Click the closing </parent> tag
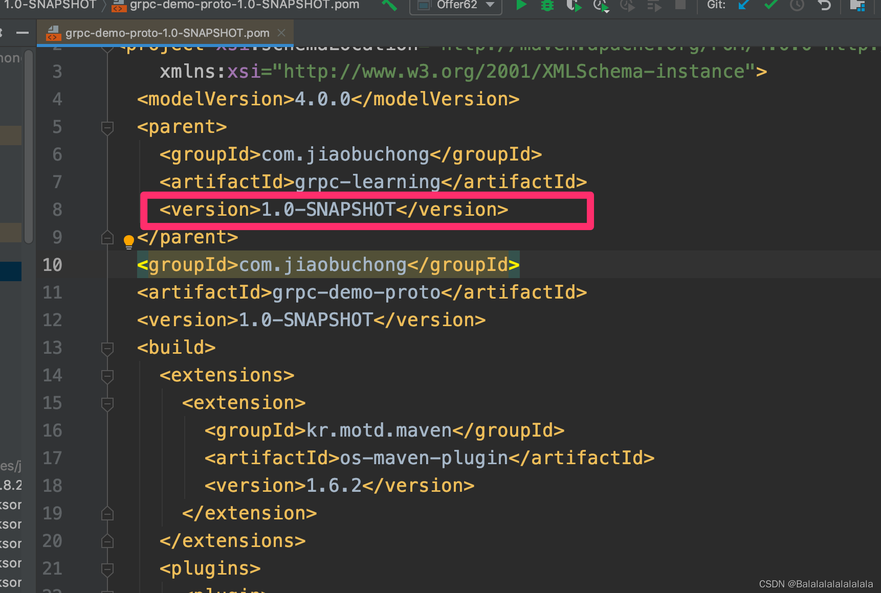Screen dimensions: 881x593 pos(187,237)
